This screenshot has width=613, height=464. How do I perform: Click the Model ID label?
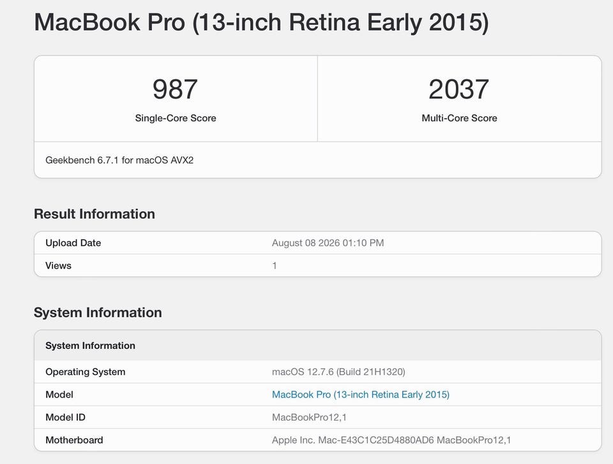coord(65,417)
